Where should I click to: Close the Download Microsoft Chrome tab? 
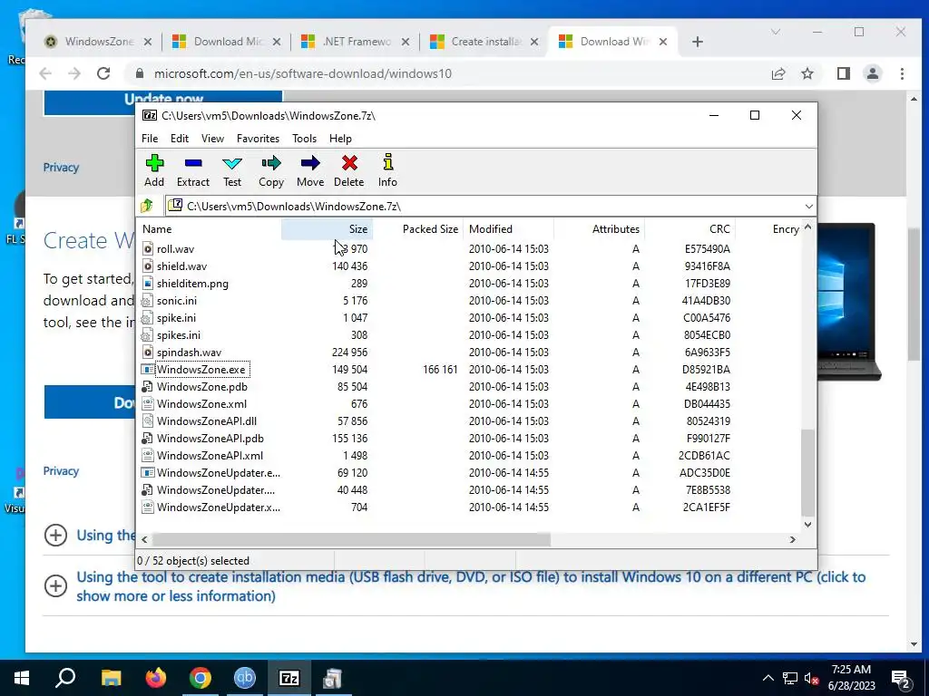tap(276, 42)
